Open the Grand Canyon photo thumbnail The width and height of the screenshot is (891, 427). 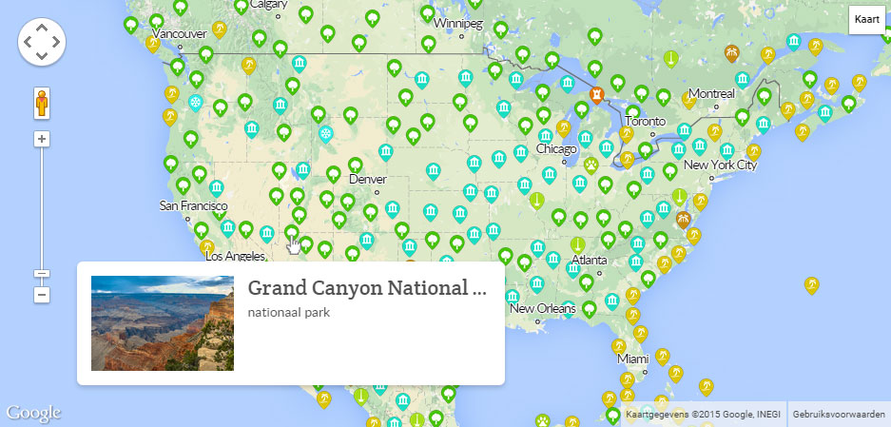click(x=163, y=323)
